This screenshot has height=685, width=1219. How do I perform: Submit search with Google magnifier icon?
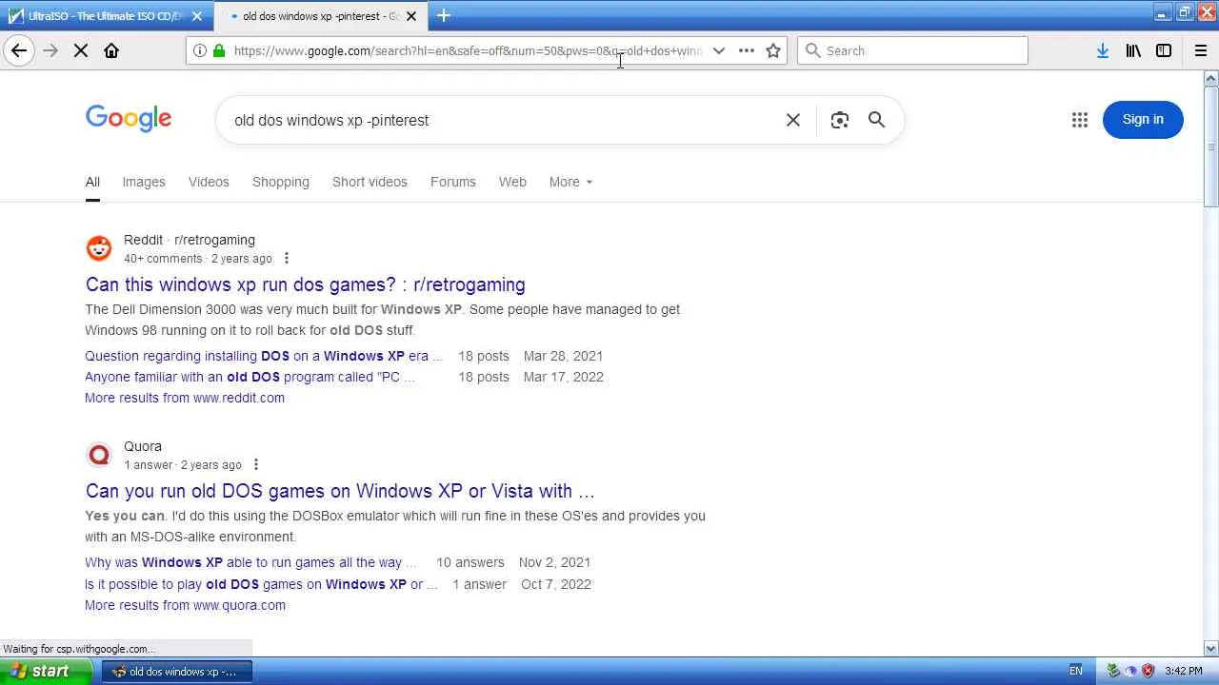[x=876, y=120]
